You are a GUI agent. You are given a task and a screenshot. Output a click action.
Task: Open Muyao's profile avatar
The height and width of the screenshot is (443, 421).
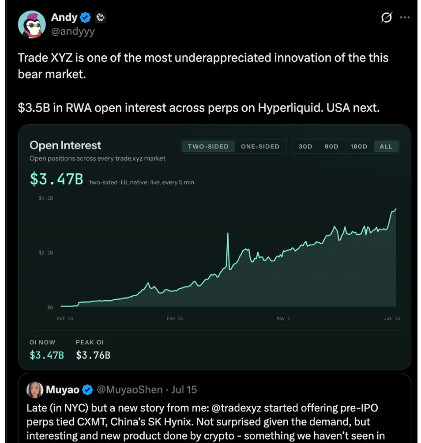(35, 390)
